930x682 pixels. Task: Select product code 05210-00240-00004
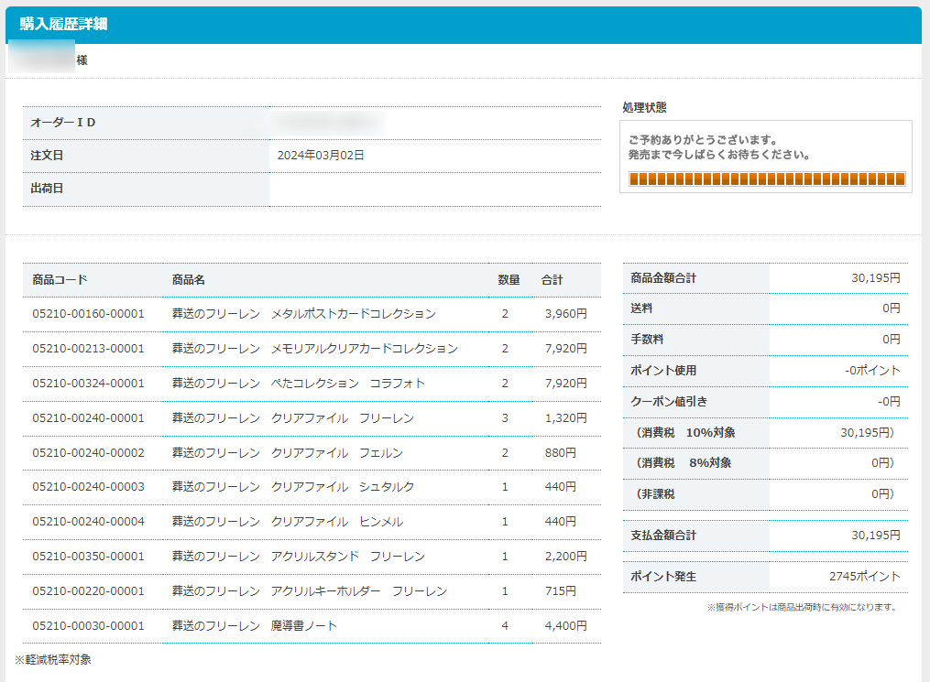[x=88, y=522]
